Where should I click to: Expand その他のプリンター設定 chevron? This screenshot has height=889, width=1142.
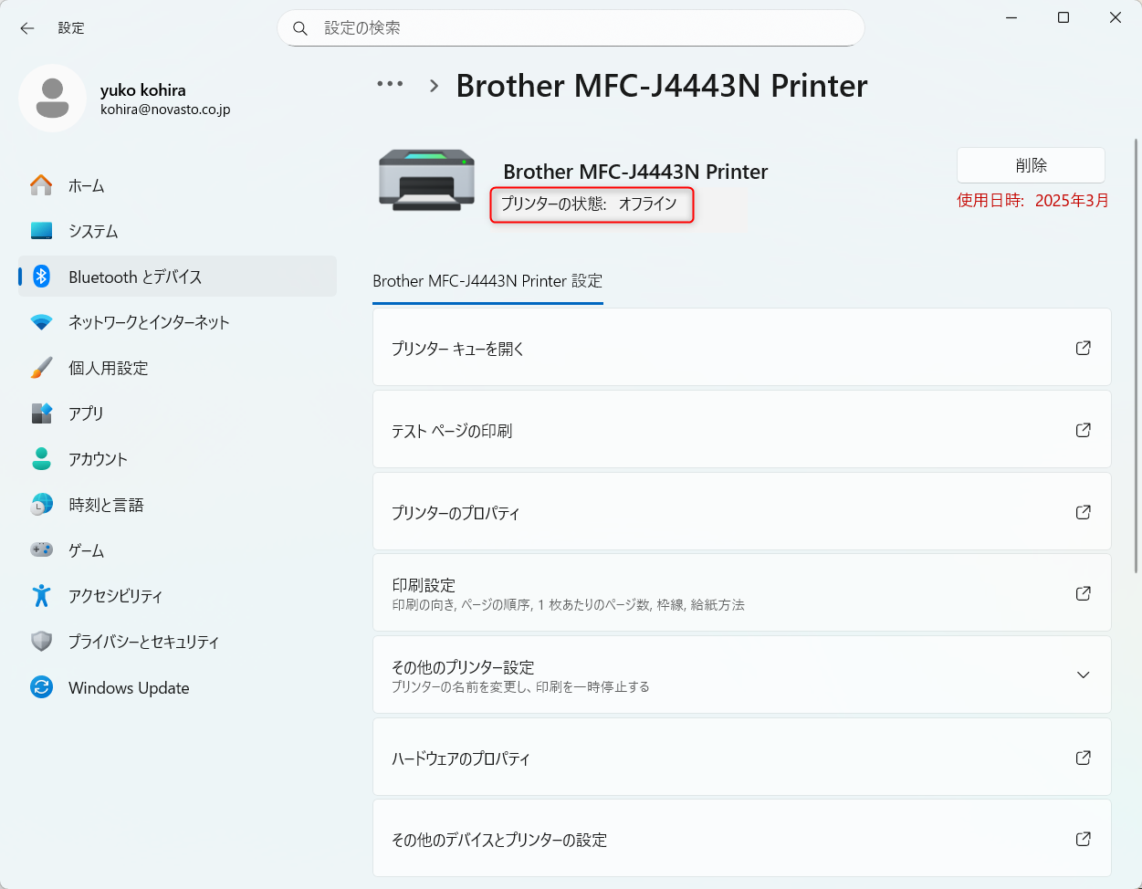[1084, 675]
